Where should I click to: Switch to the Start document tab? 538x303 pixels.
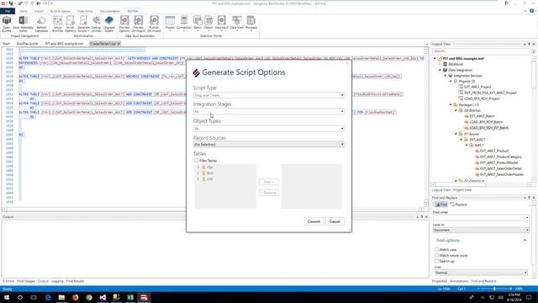tap(6, 44)
